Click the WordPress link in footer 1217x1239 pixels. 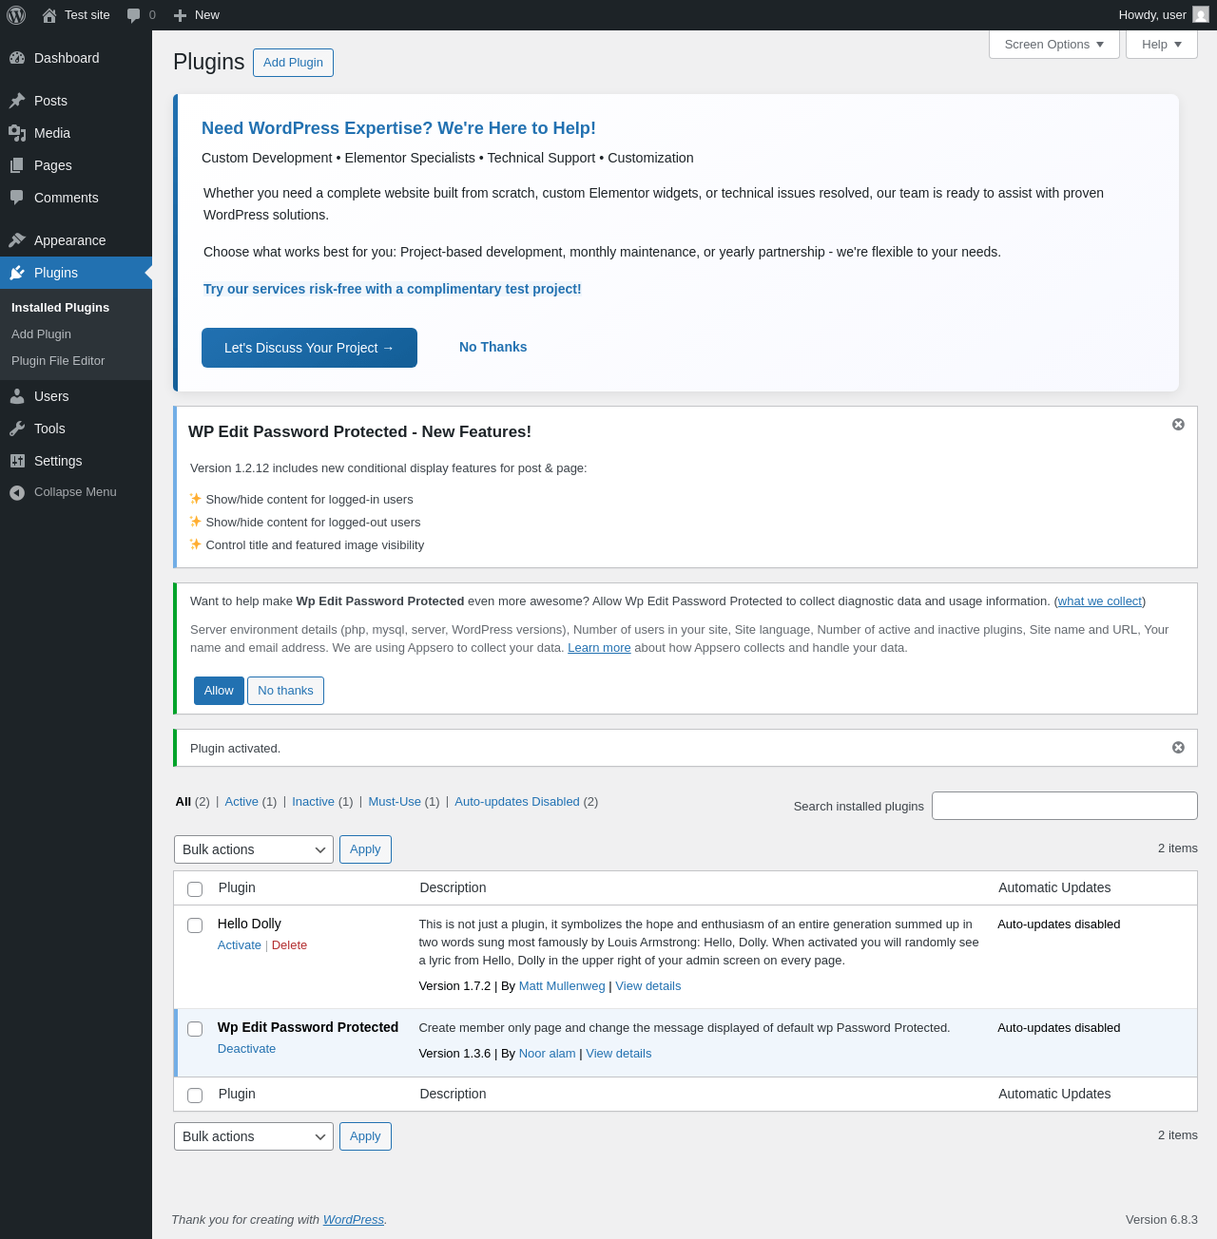(354, 1220)
